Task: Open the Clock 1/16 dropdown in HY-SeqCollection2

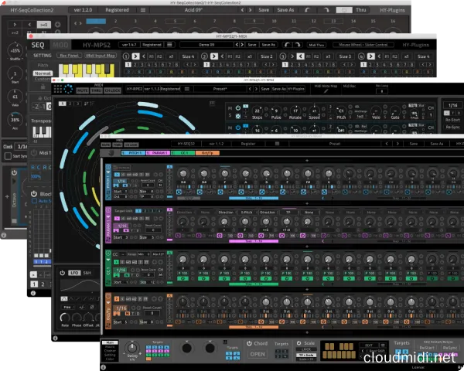Action: coord(22,146)
